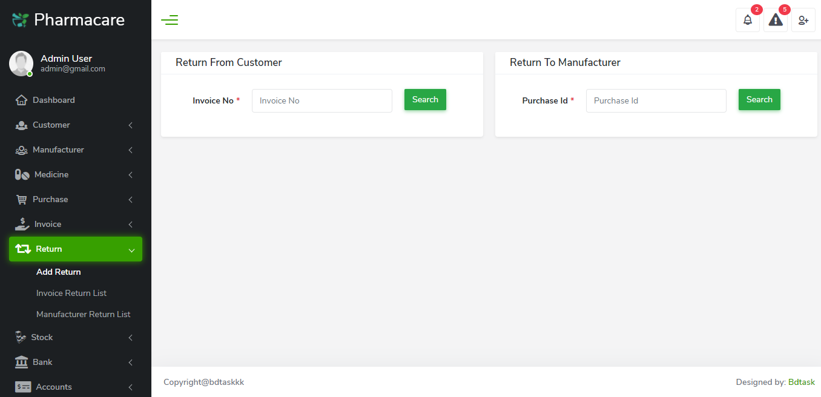Focus the Invoice No input field

click(322, 100)
